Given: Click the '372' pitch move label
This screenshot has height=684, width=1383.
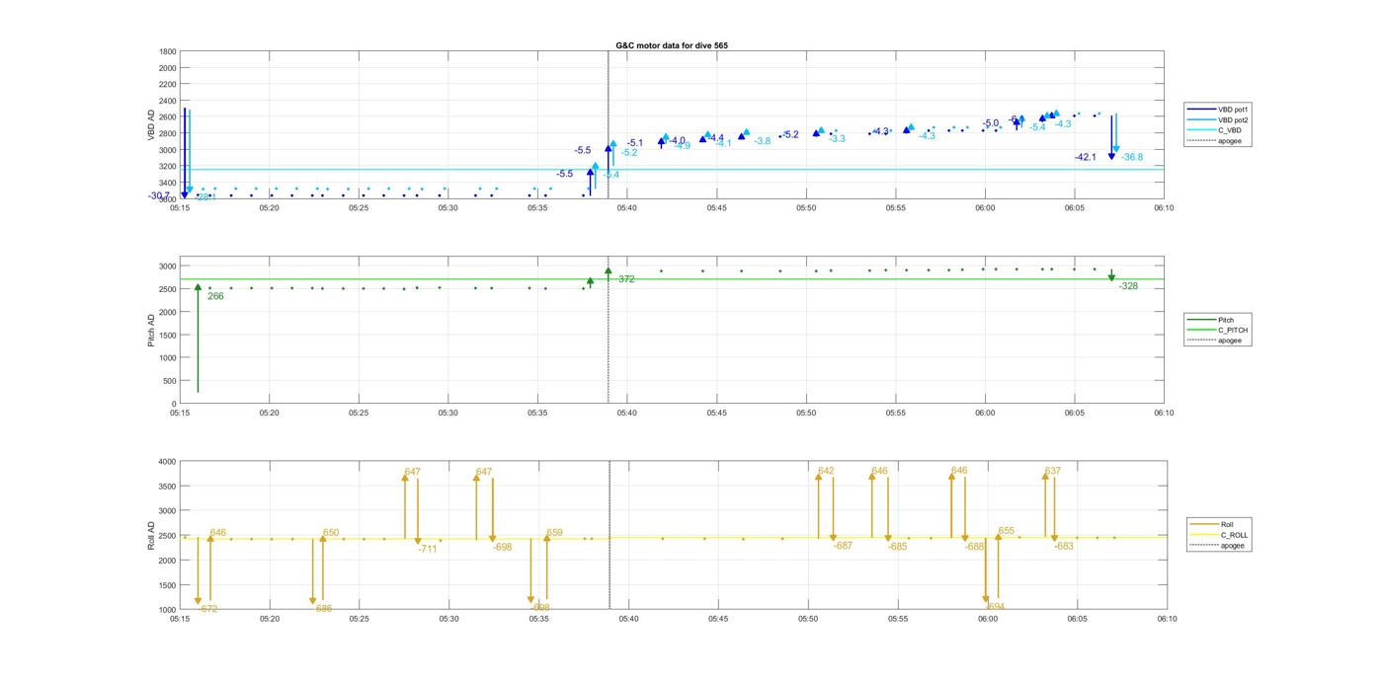Looking at the screenshot, I should (x=626, y=279).
